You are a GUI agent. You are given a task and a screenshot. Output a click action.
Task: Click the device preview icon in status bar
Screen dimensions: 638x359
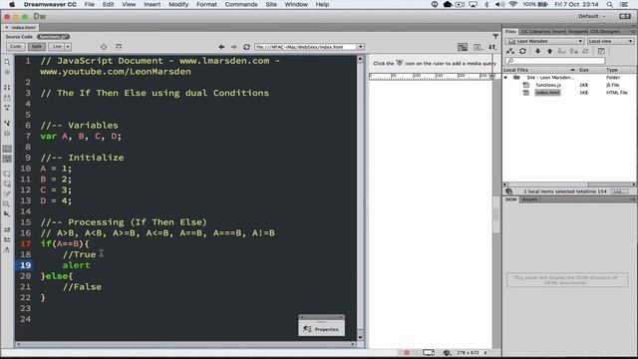[x=428, y=352]
